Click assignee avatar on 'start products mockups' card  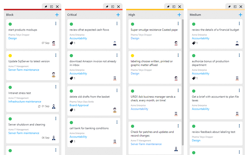click(54, 43)
